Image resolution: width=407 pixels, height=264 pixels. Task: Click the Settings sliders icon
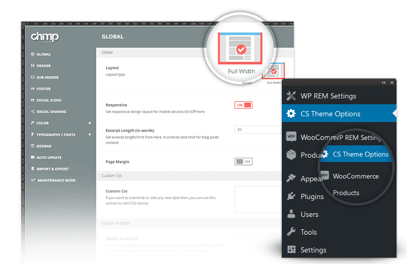point(291,249)
